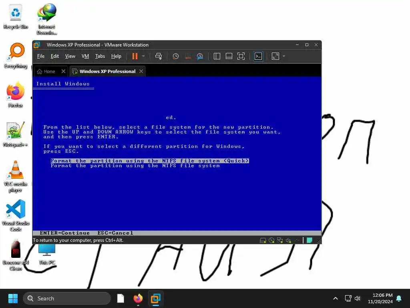410x308 pixels.
Task: Click Send Ctrl+Alt+Del toolbar icon
Action: coord(159,56)
